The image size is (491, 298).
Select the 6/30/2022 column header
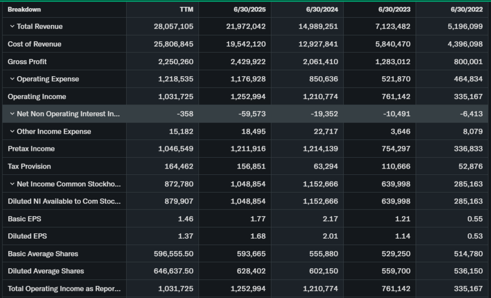[x=467, y=10]
